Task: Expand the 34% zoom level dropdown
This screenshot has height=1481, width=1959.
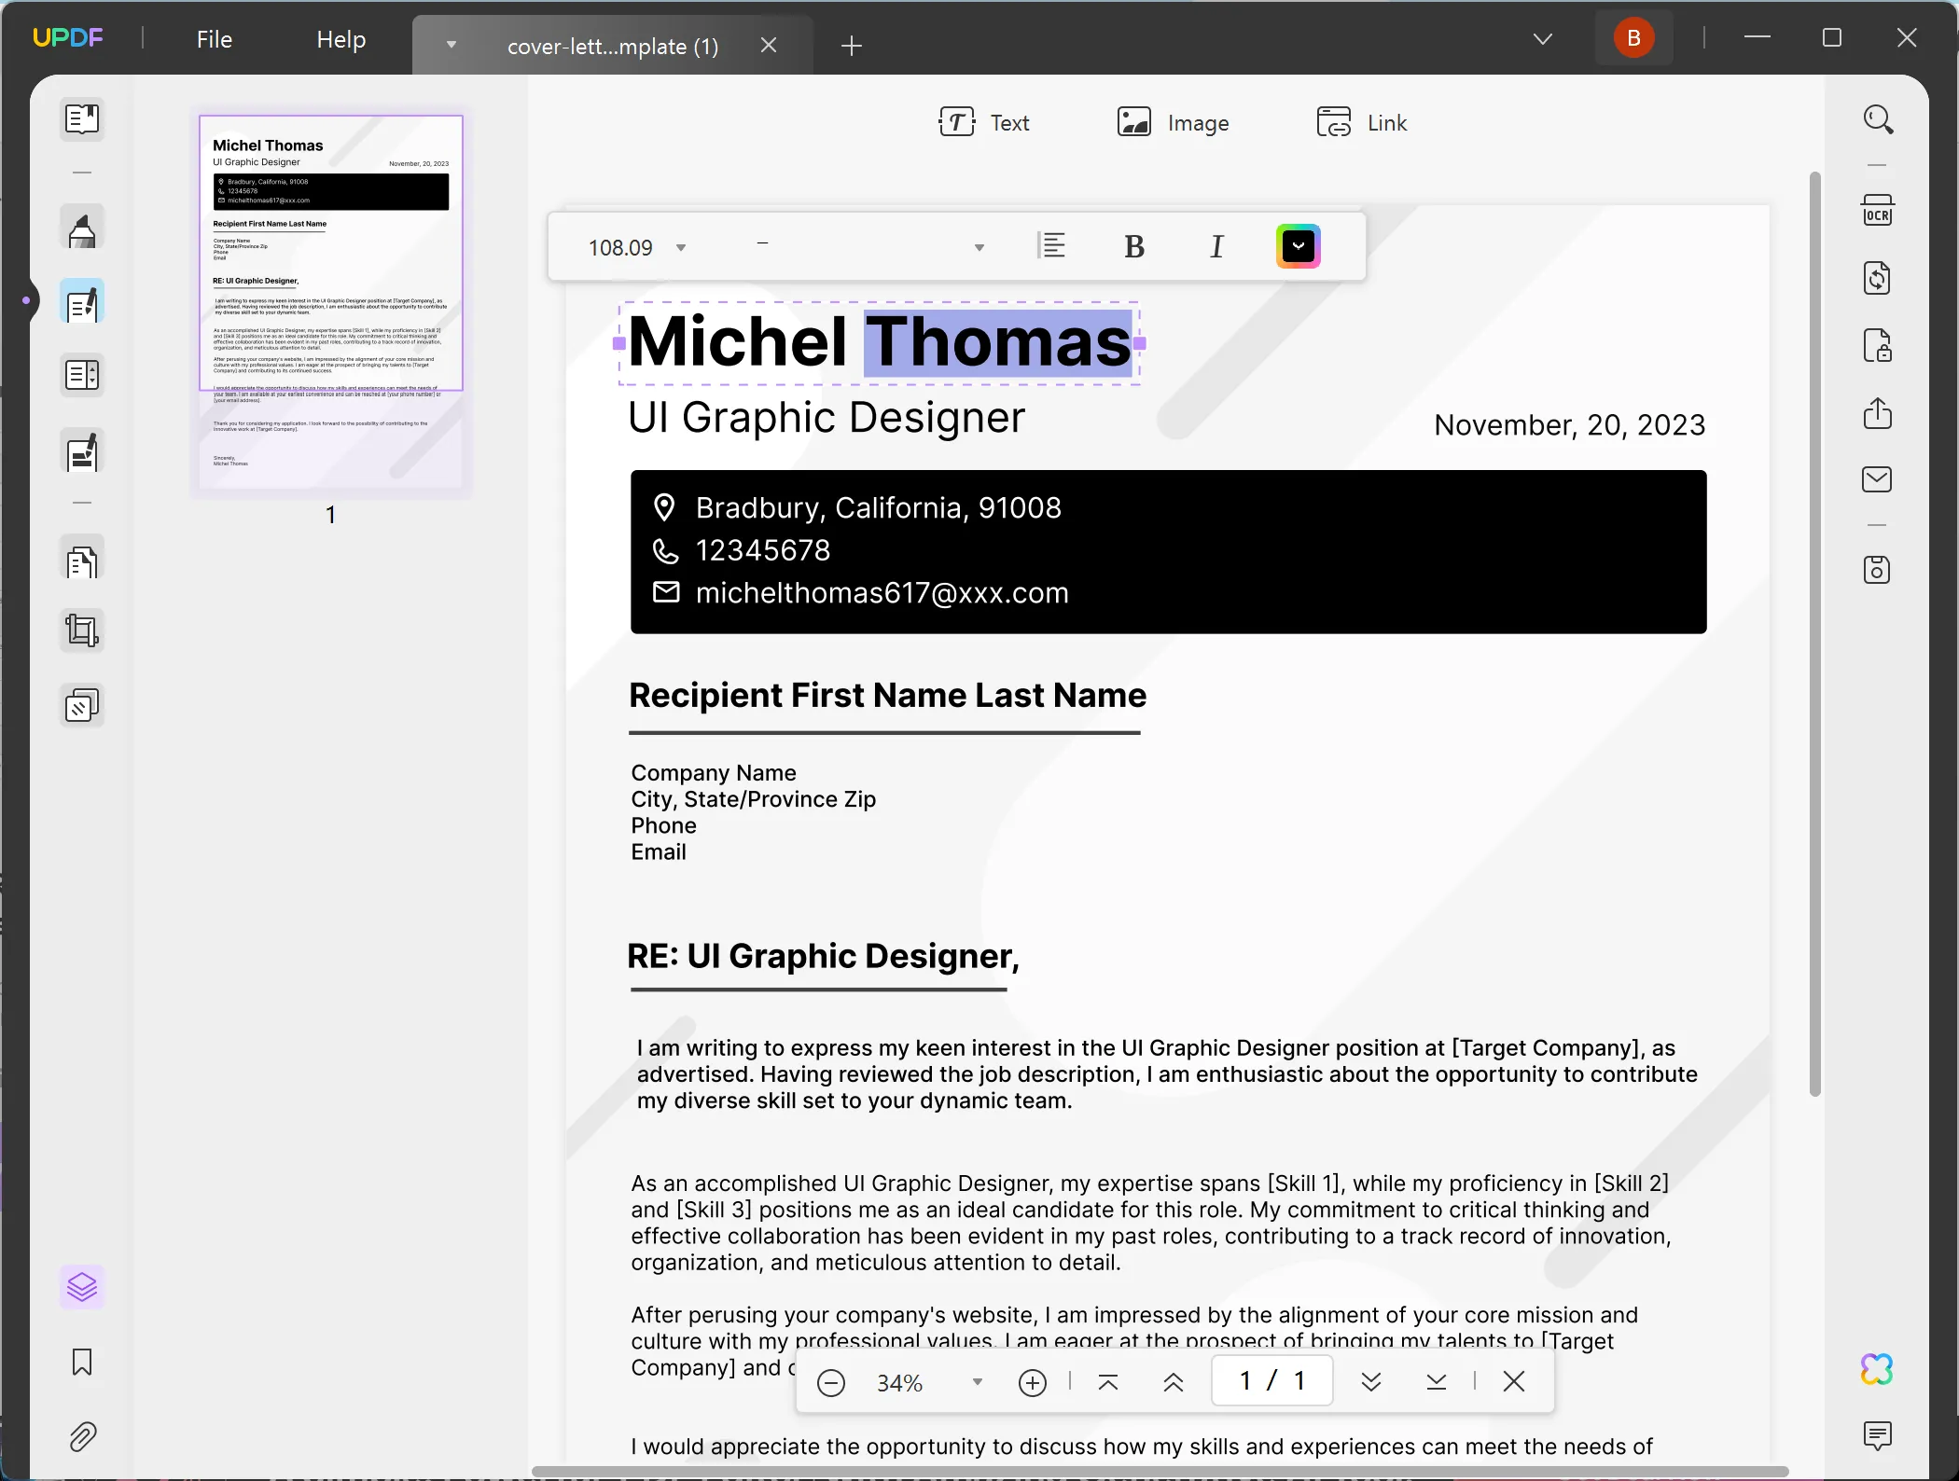Action: tap(977, 1382)
